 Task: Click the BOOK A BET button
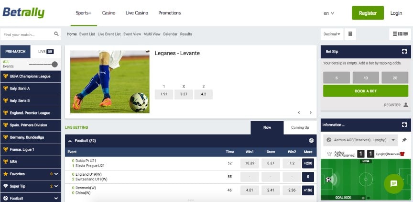point(366,91)
